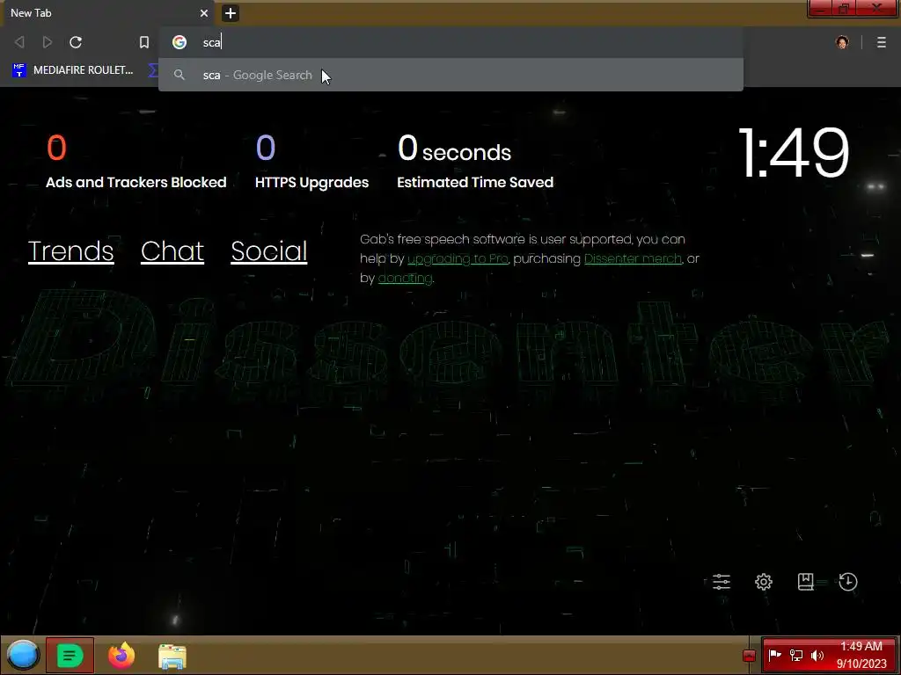
Task: Open the browser hamburger menu
Action: 881,42
